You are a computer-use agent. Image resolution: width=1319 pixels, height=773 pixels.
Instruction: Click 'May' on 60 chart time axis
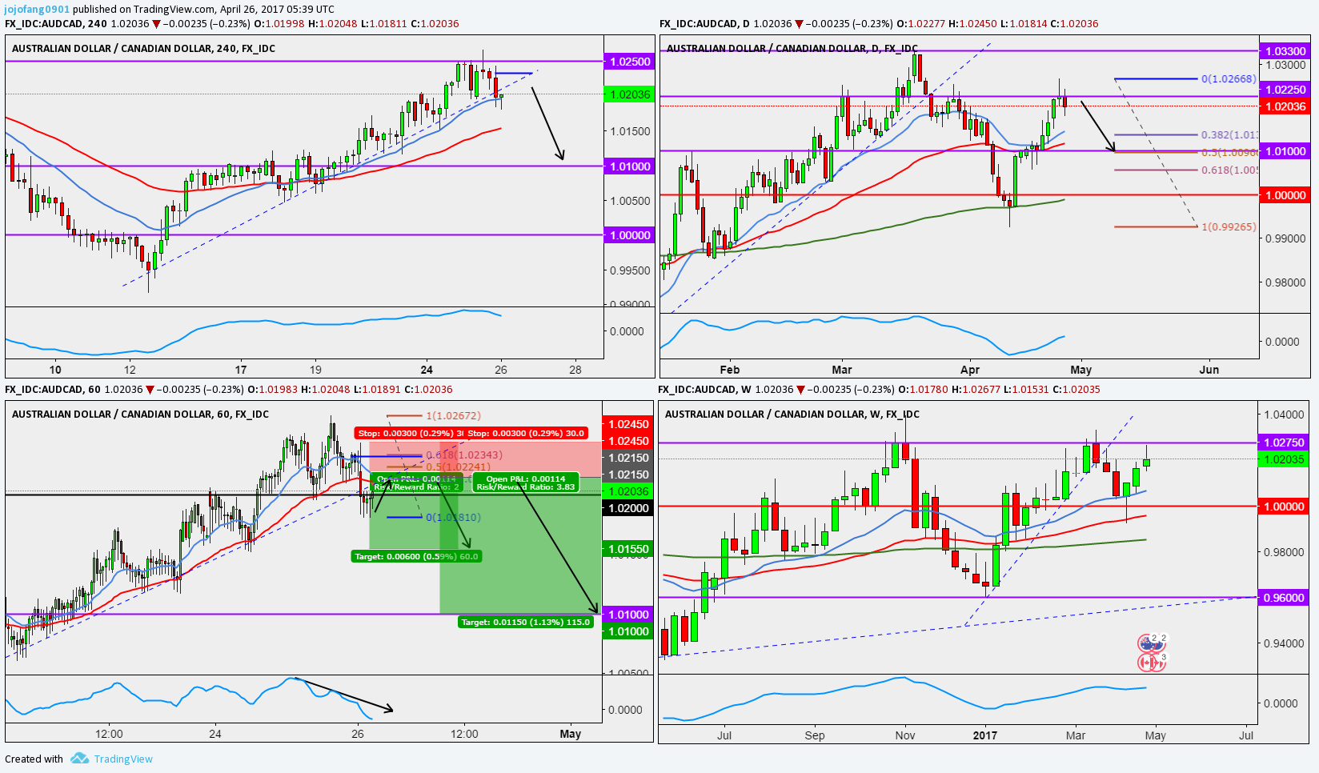(570, 734)
